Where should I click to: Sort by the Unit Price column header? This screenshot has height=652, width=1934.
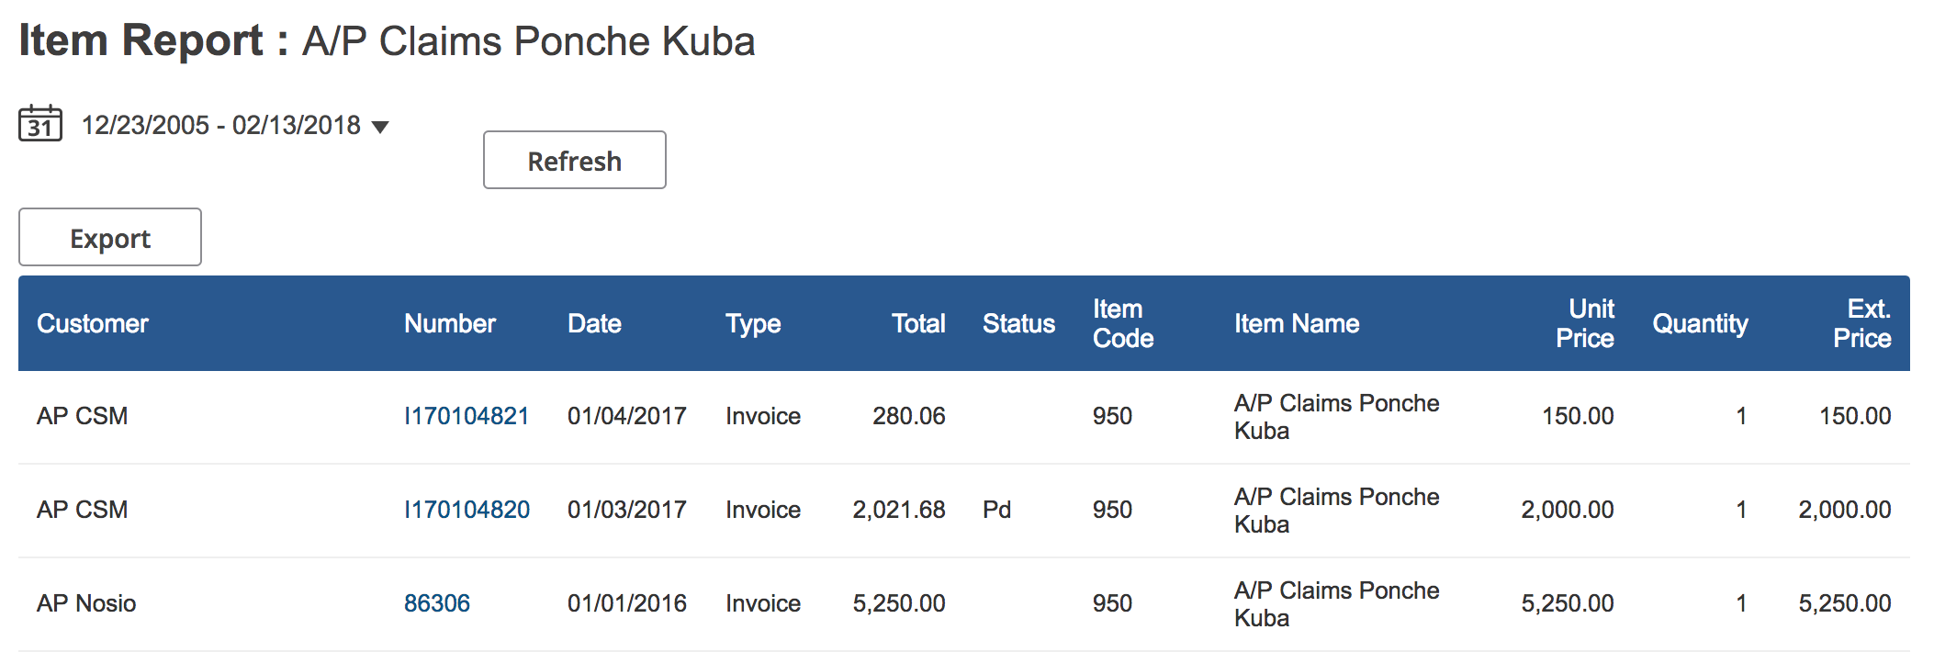1585,323
